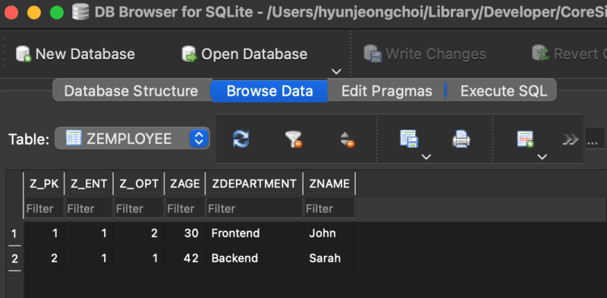Image resolution: width=607 pixels, height=298 pixels.
Task: Click the New Database toolbar button
Action: [x=75, y=54]
